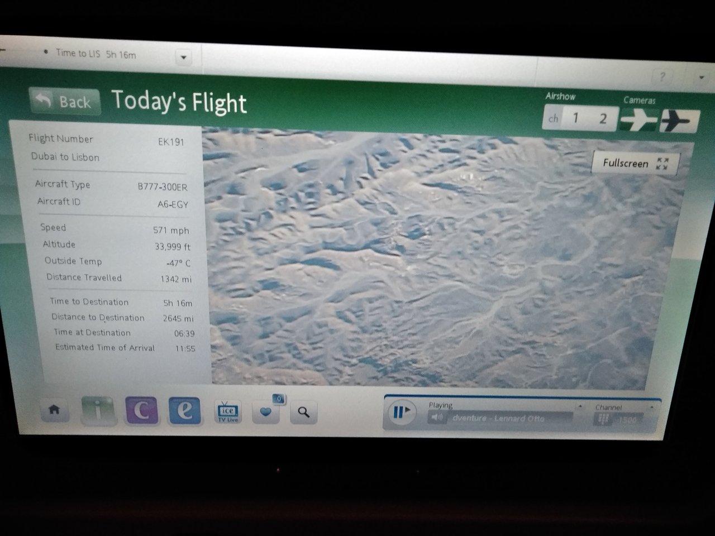Viewport: 715px width, 536px height.
Task: Select Airshow channel 2
Action: point(603,118)
